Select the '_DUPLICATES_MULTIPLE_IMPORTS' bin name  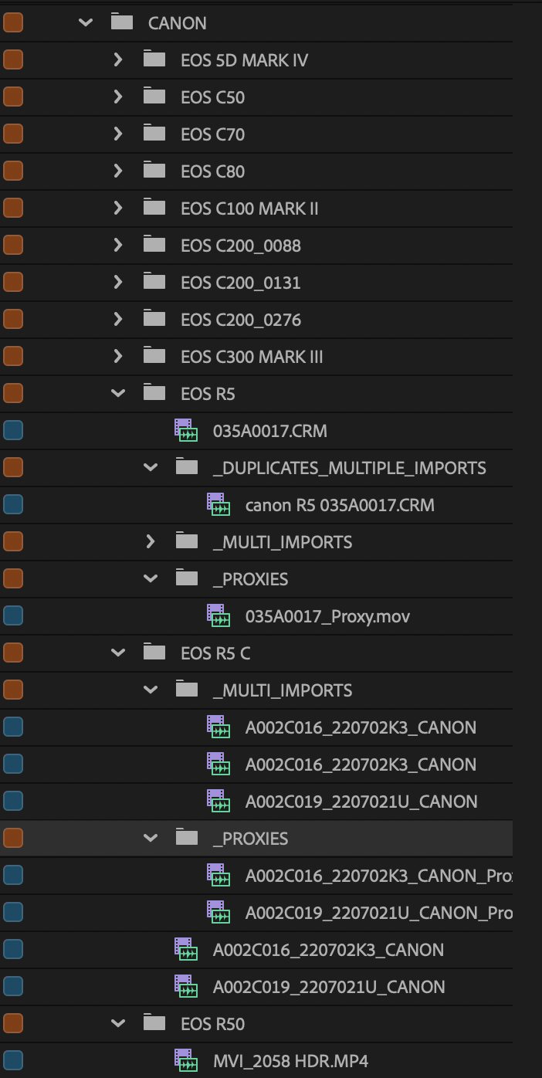350,468
